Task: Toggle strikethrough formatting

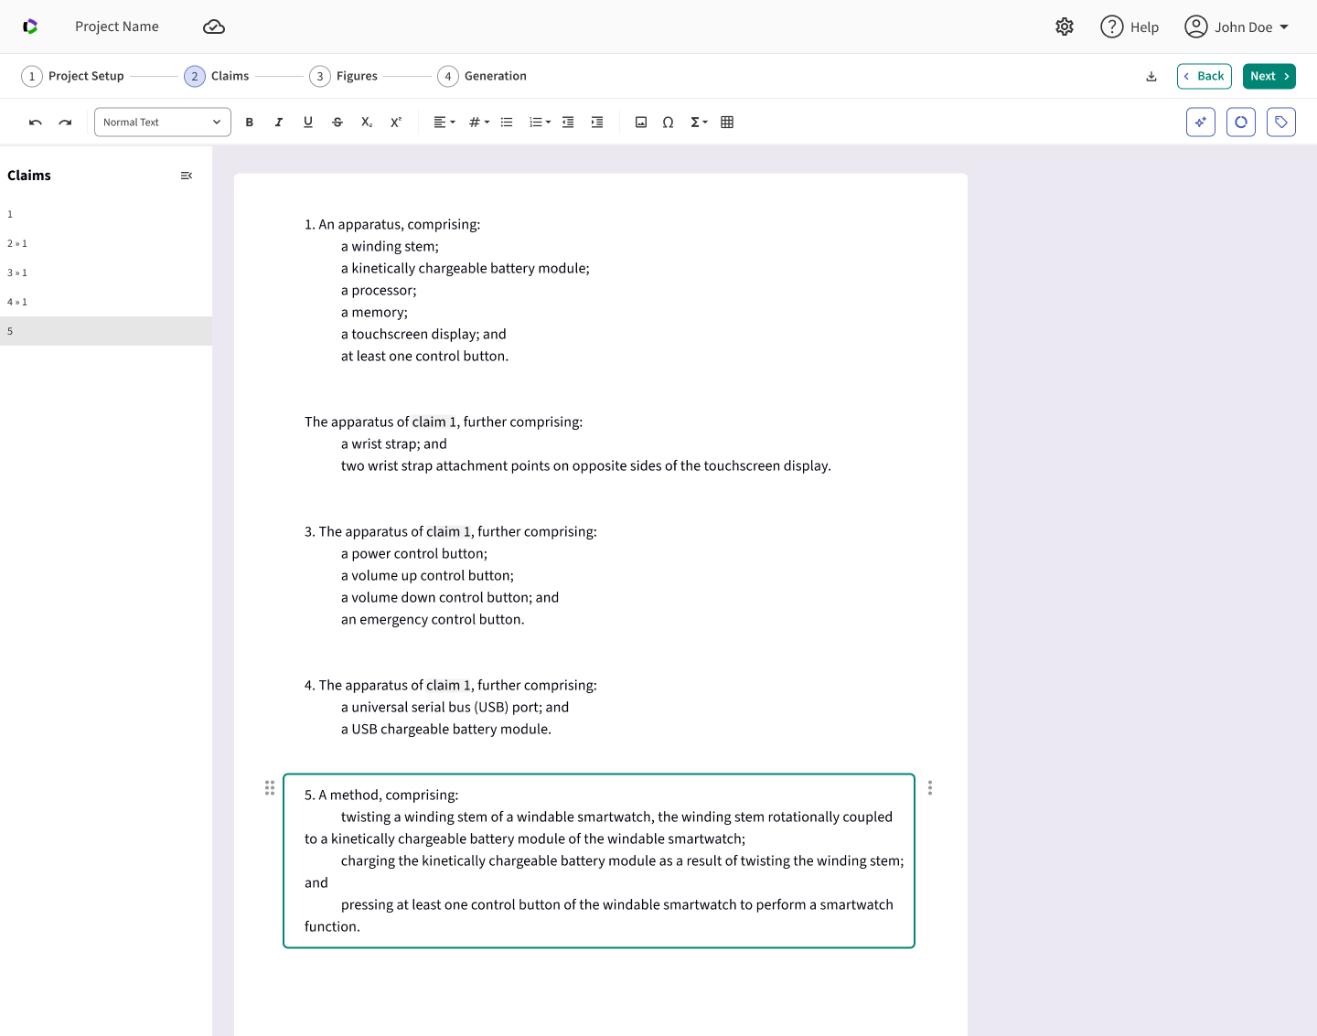Action: 337,123
